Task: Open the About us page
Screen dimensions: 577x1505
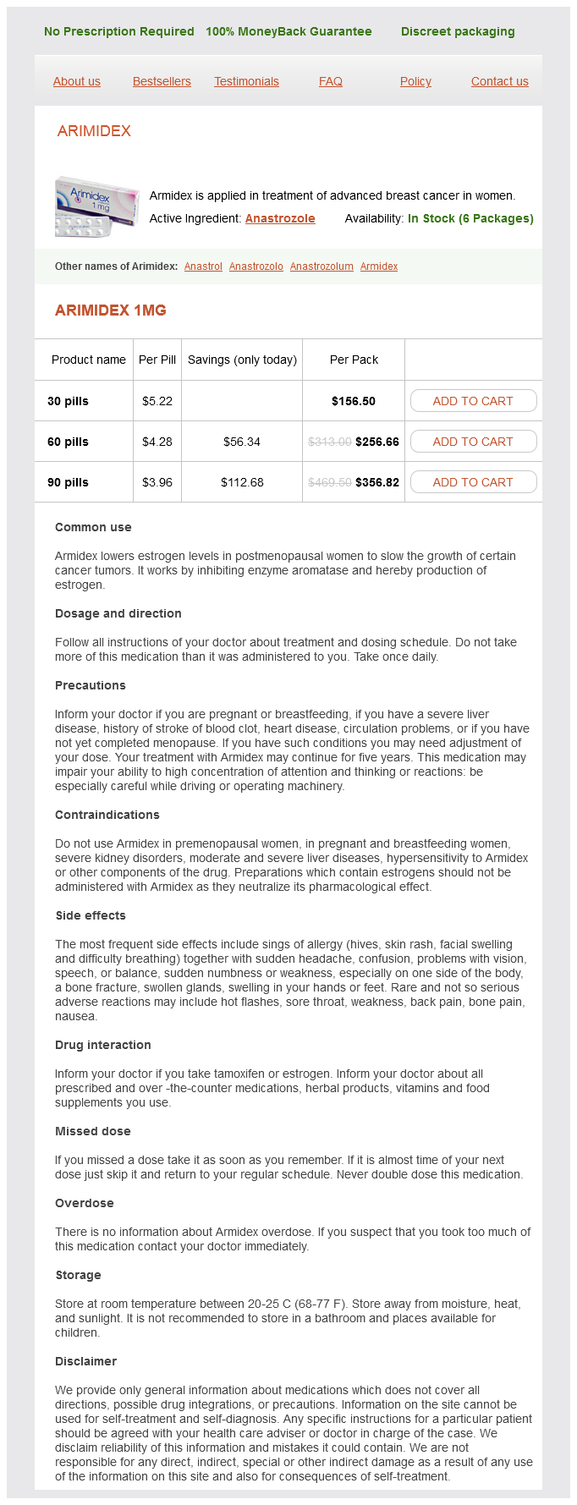Action: pyautogui.click(x=77, y=81)
